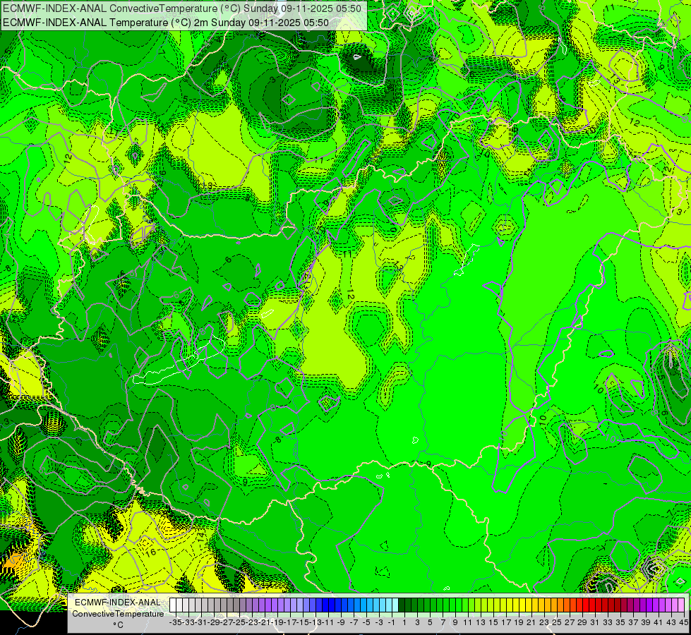
Task: Click the -9 value on the legend scale
Action: coord(341,622)
